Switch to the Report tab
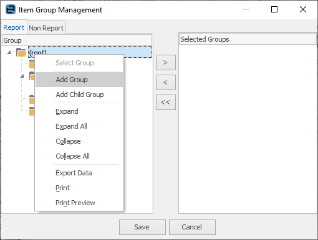This screenshot has height=240, width=318. (14, 27)
